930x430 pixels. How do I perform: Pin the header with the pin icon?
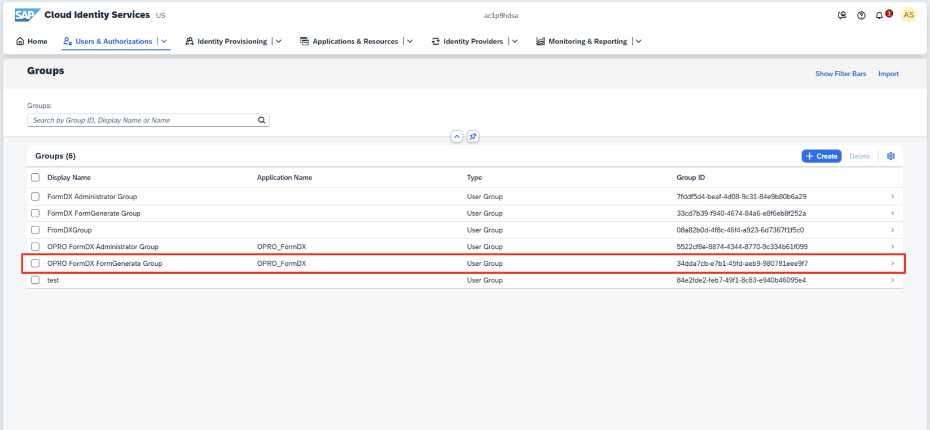[x=473, y=137]
